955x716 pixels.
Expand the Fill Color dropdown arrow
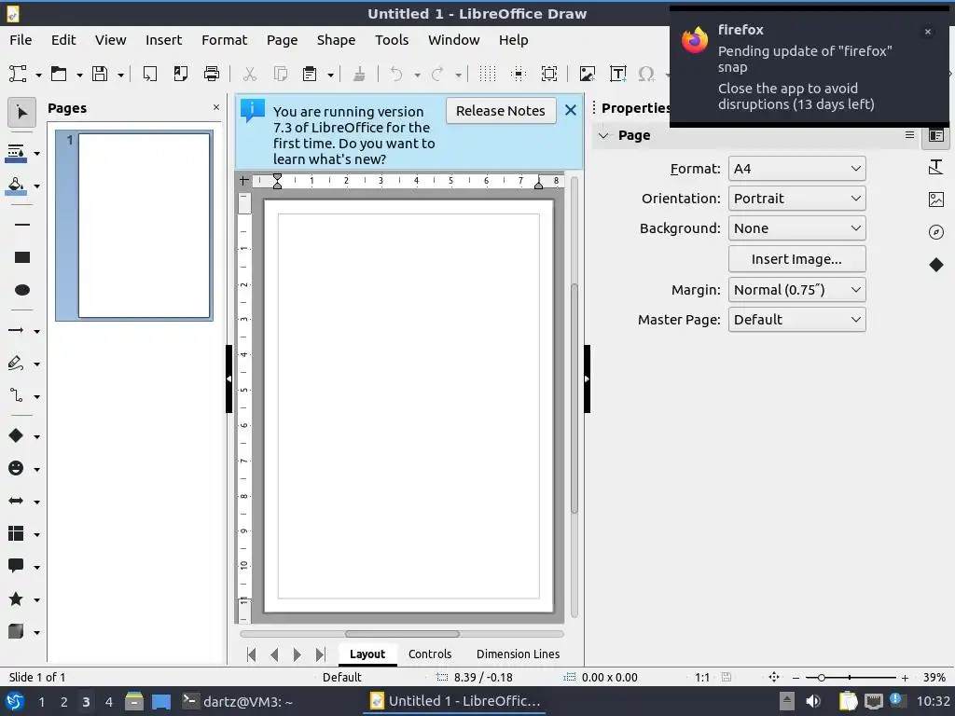(37, 186)
